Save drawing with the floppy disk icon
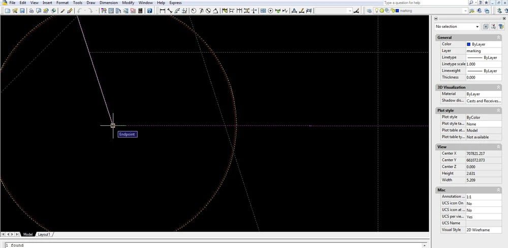 tap(22, 11)
